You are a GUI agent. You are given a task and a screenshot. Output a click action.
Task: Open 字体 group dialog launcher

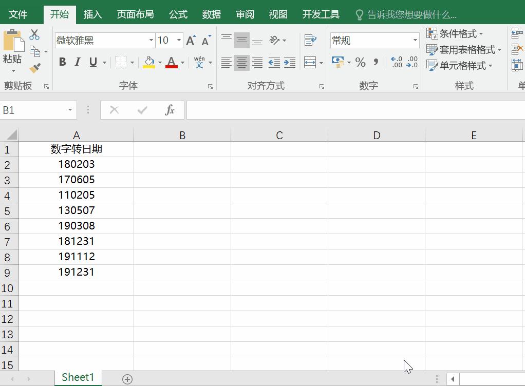[210, 87]
